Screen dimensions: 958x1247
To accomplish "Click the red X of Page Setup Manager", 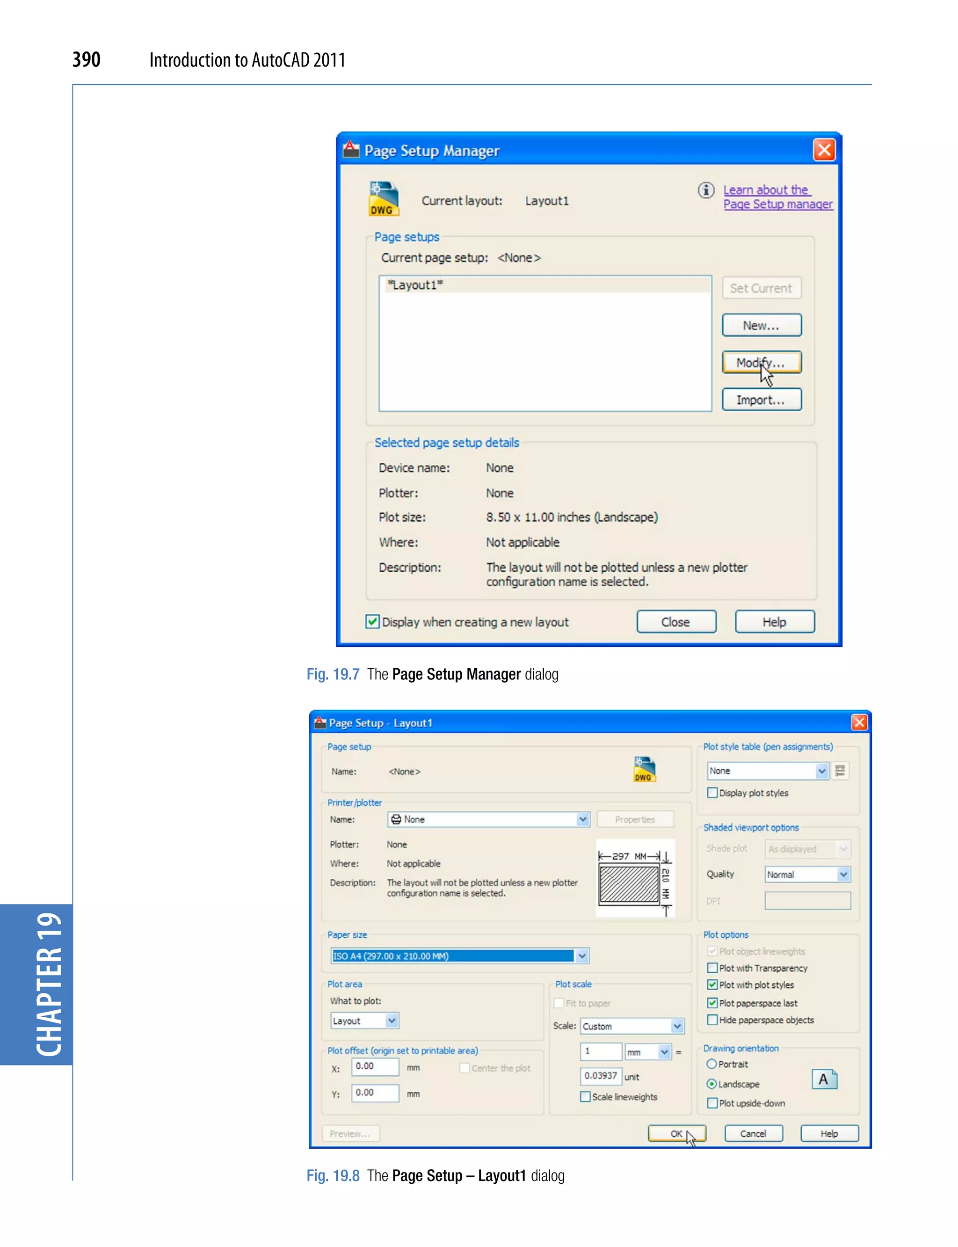I will 824,150.
